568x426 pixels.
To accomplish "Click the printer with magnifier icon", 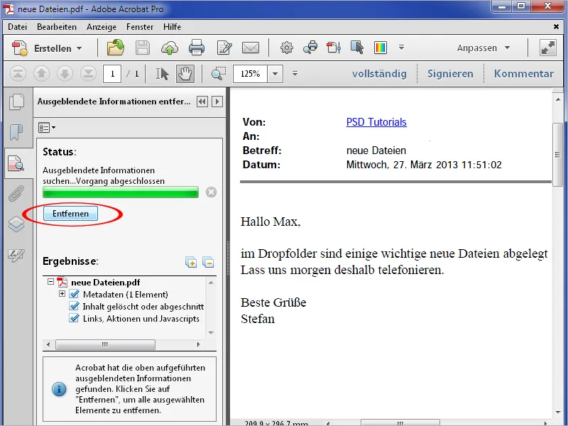I will 310,48.
